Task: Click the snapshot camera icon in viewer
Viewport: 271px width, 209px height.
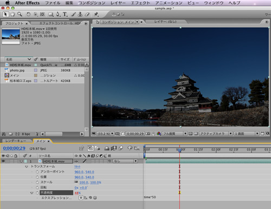Action: (148, 134)
